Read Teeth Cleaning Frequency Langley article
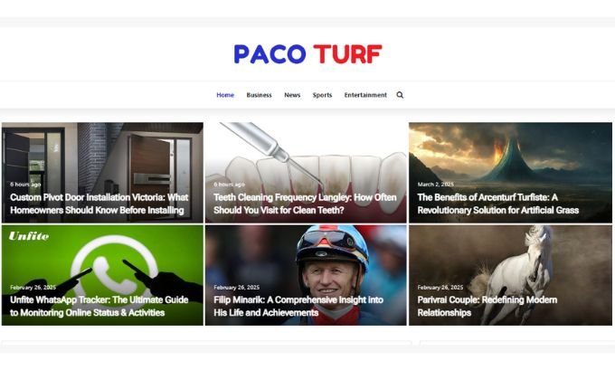The image size is (615, 370). point(305,204)
